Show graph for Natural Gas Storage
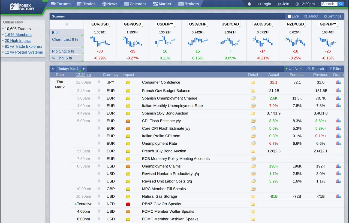Image resolution: width=349 pixels, height=223 pixels. tap(338, 196)
